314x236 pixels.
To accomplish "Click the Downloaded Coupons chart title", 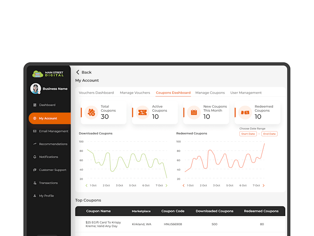I will tap(95, 133).
